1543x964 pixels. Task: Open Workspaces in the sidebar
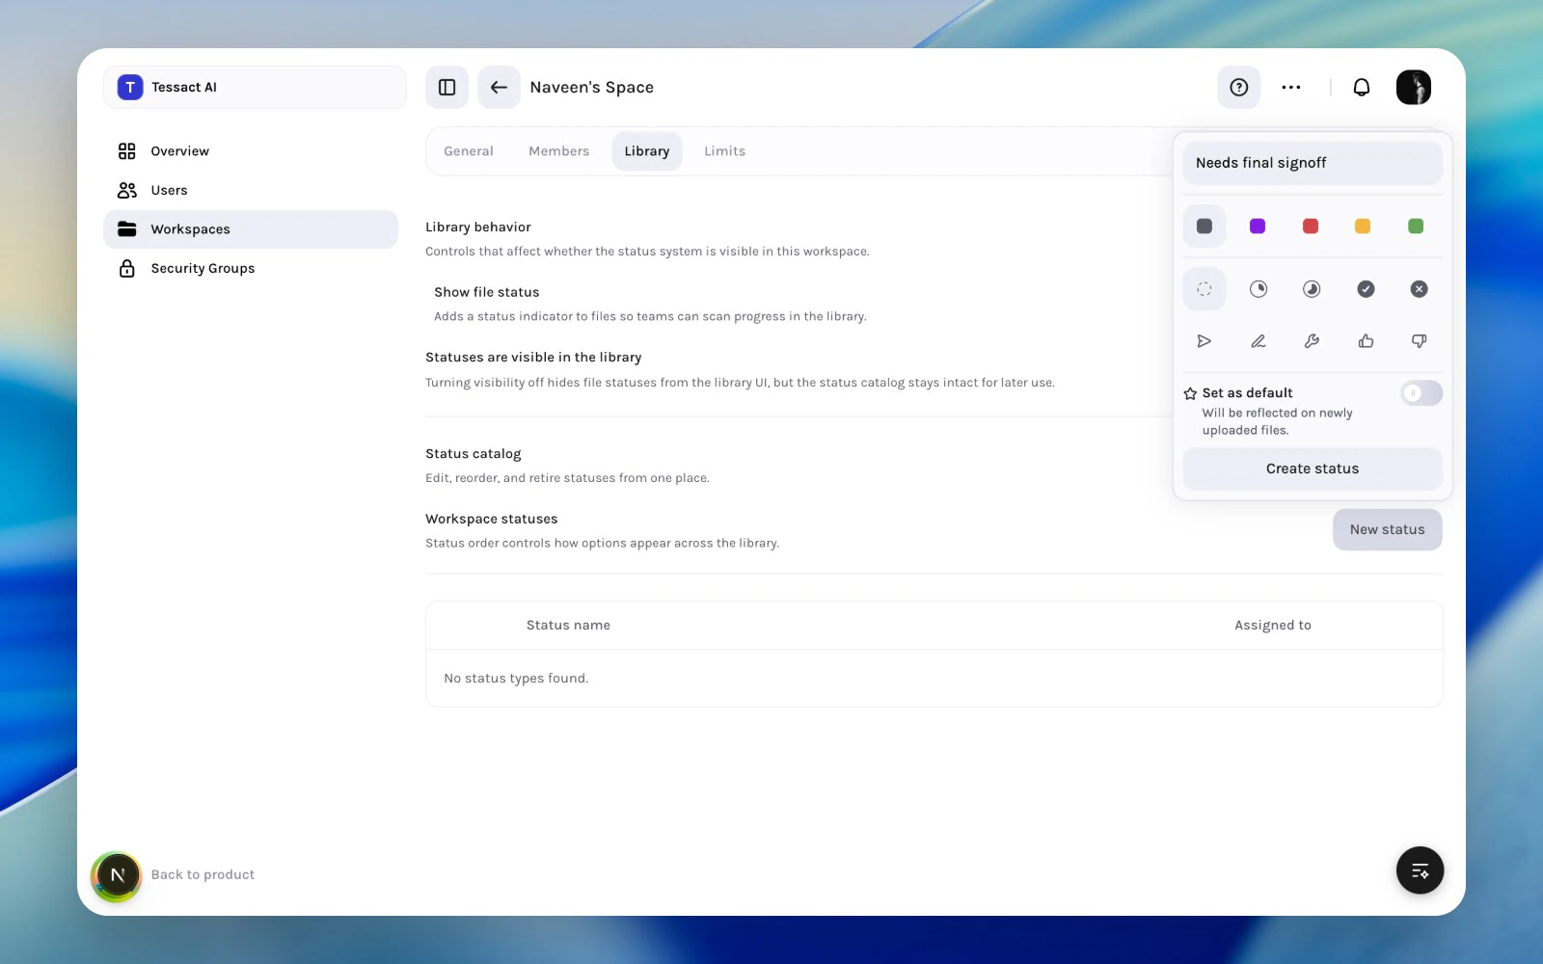251,229
